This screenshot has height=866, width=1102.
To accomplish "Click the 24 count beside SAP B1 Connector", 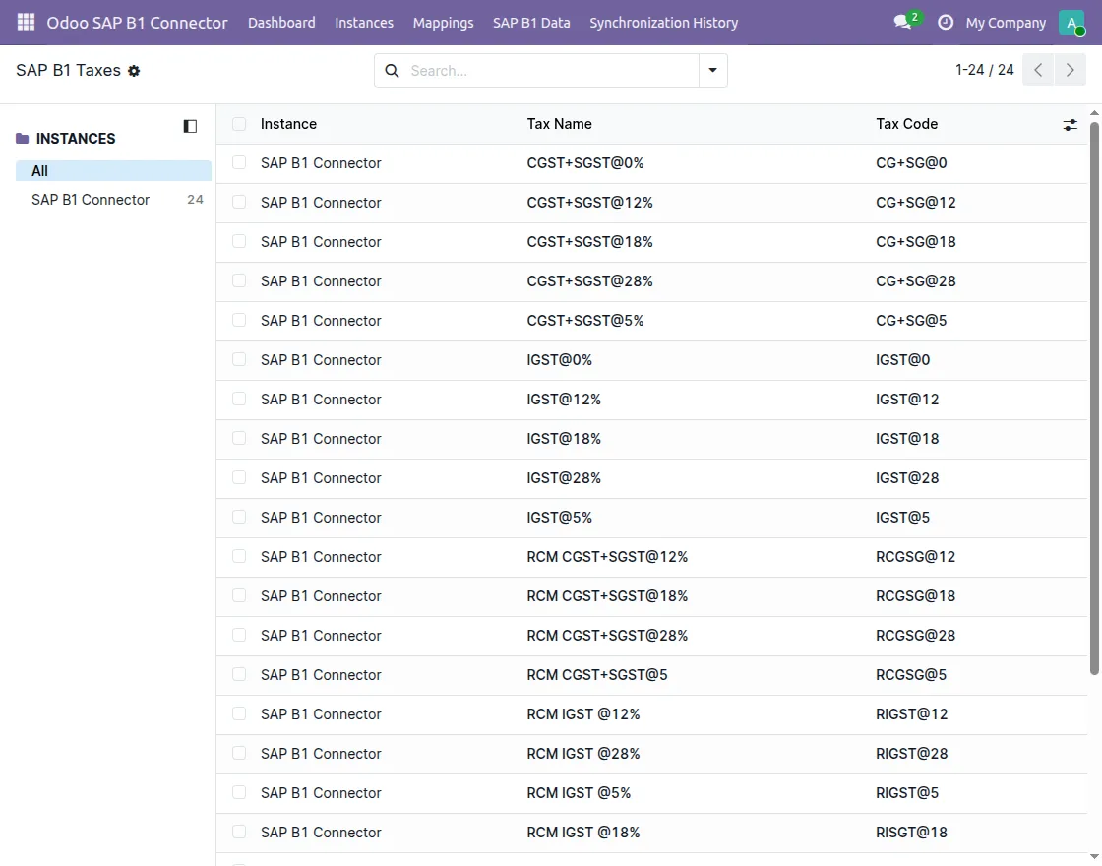I will click(196, 200).
